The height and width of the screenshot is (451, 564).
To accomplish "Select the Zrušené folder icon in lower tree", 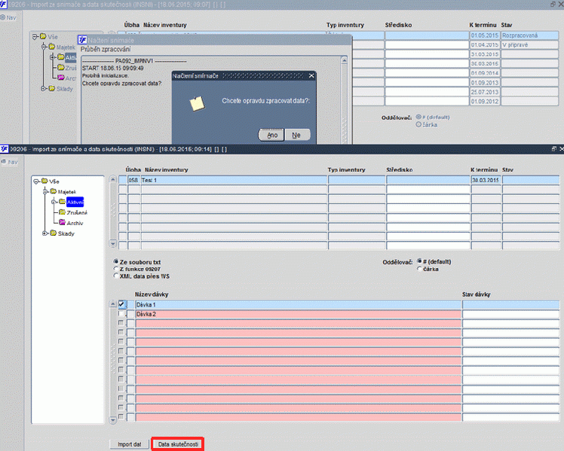I will 62,212.
